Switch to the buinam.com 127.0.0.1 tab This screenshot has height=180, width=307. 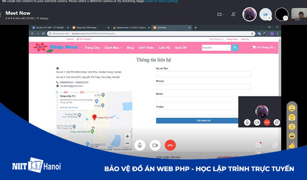click(x=131, y=28)
